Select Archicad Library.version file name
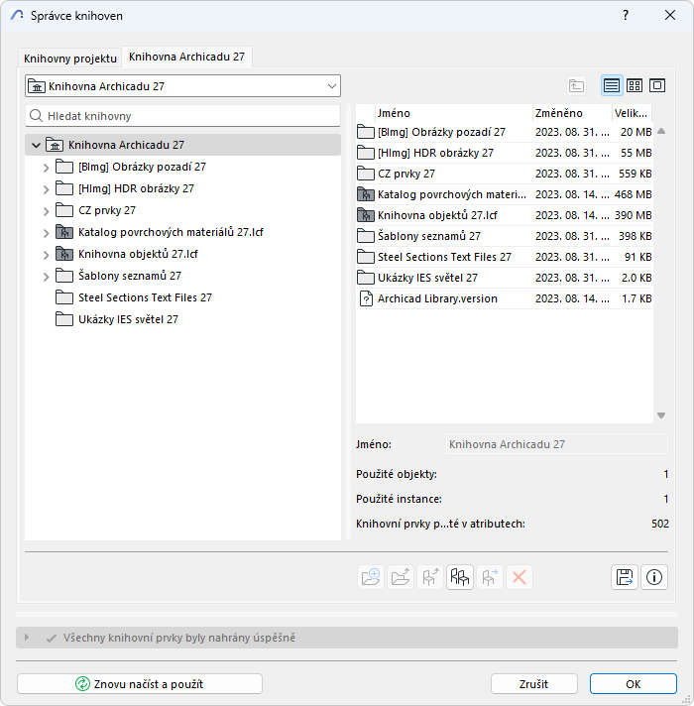The width and height of the screenshot is (694, 706). [437, 298]
